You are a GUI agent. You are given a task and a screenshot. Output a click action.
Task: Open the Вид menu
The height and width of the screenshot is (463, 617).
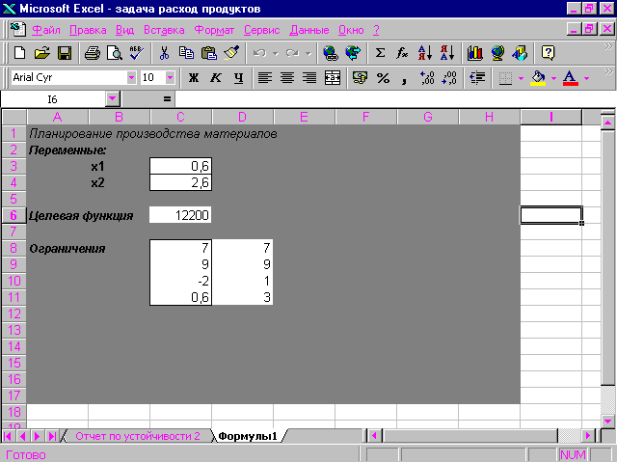124,30
